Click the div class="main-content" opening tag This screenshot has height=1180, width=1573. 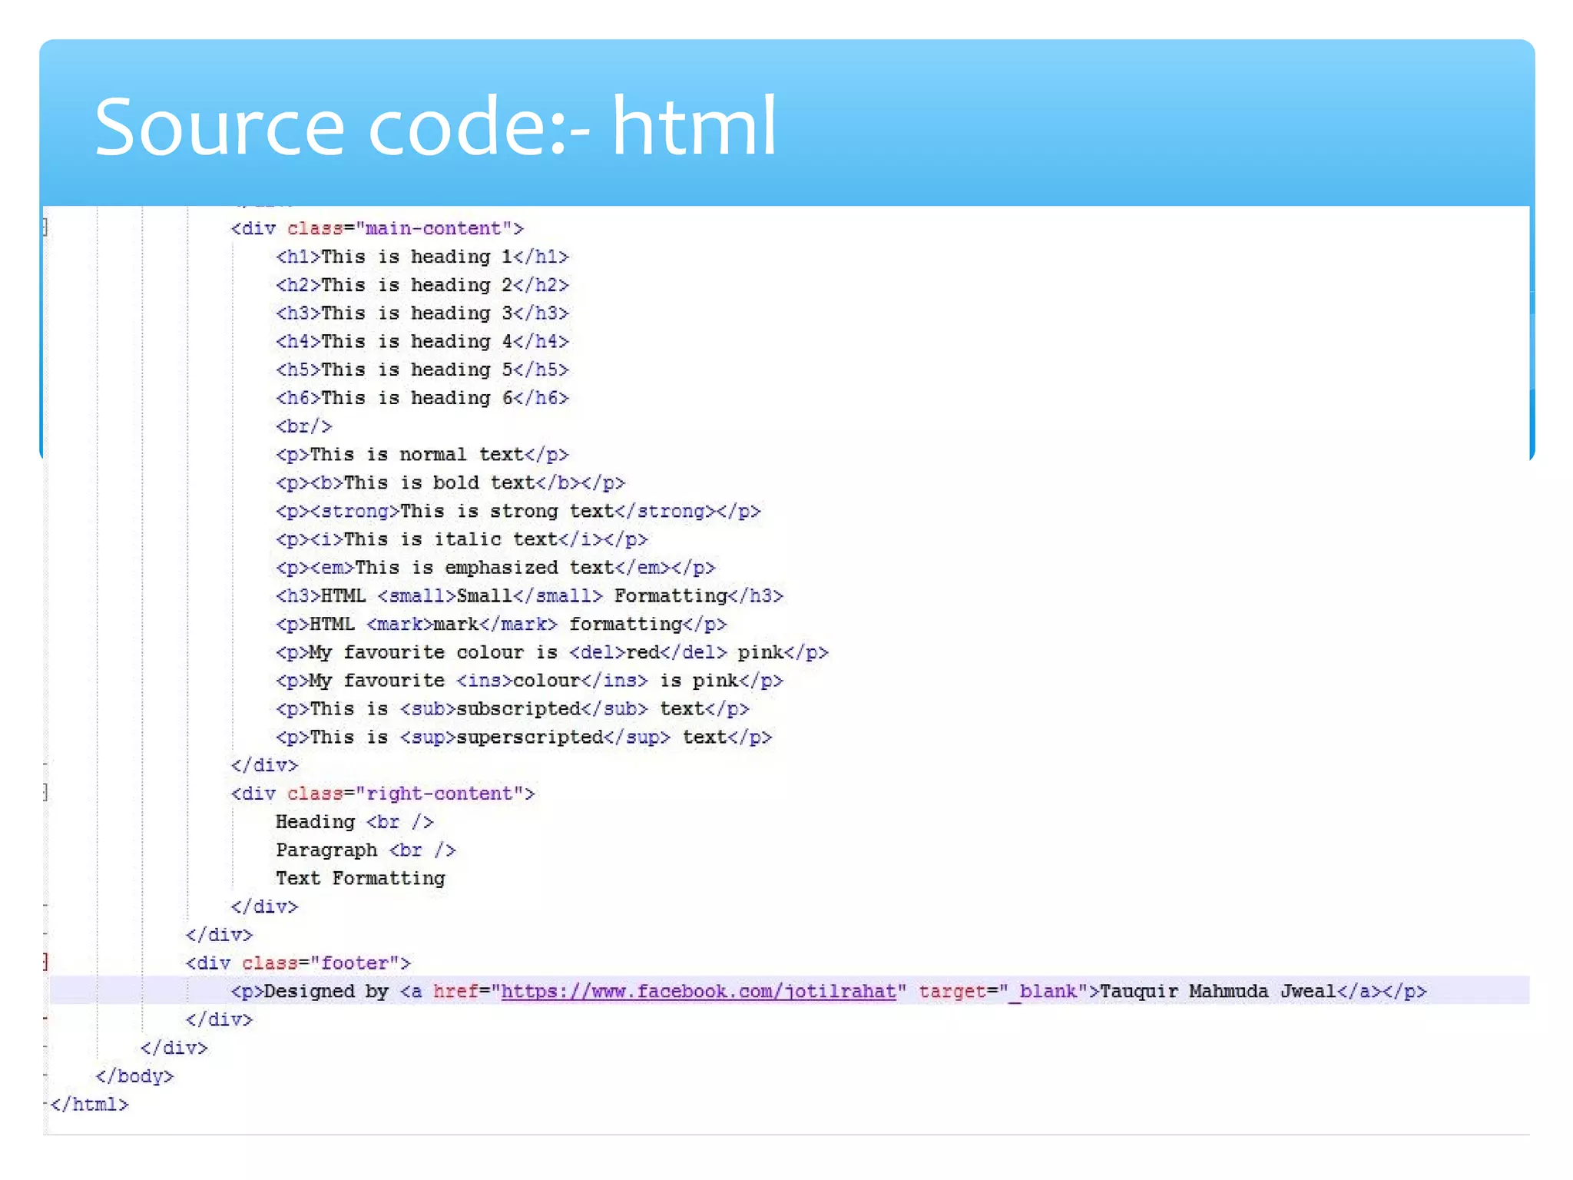376,228
